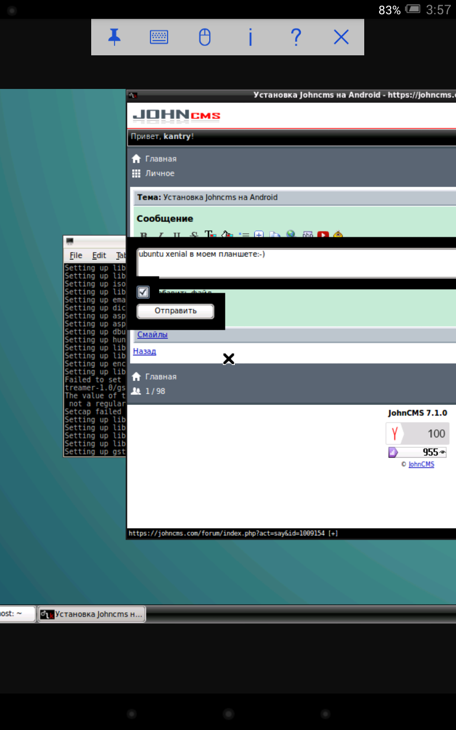Open the info icon in the top toolbar
456x730 pixels.
coord(250,38)
